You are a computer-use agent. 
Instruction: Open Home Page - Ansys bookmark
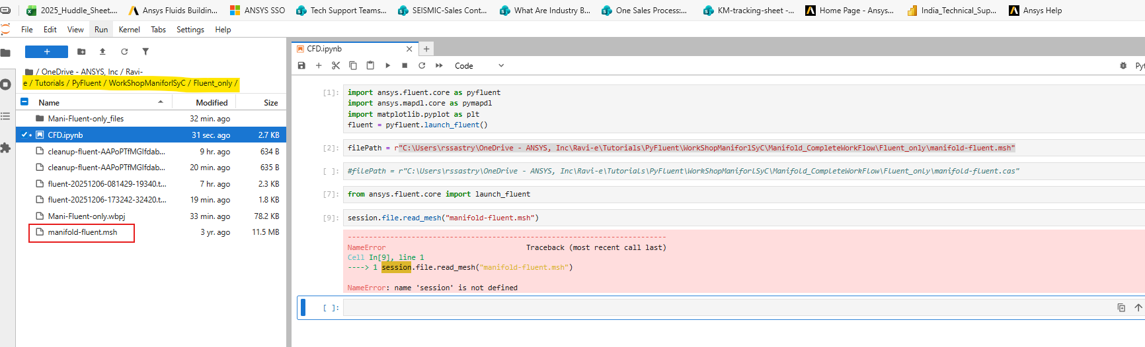point(849,11)
